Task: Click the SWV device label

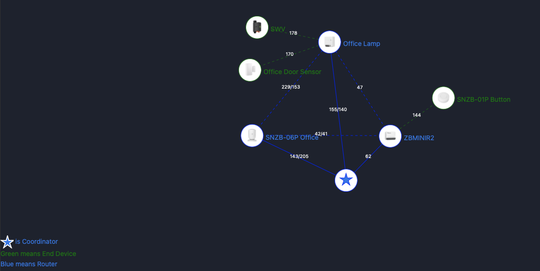Action: coord(278,29)
